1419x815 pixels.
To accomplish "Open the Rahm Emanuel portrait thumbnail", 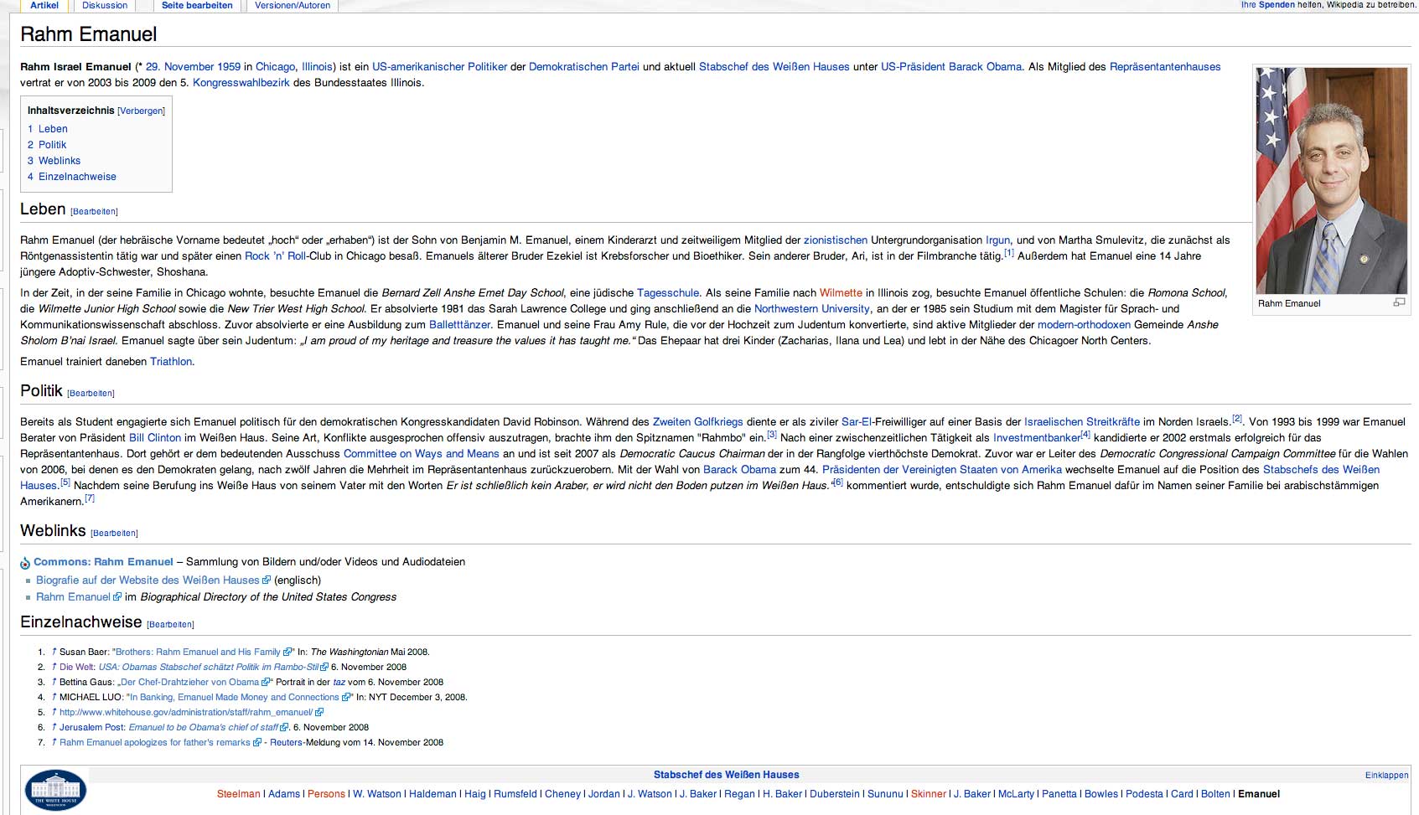I will [1331, 180].
